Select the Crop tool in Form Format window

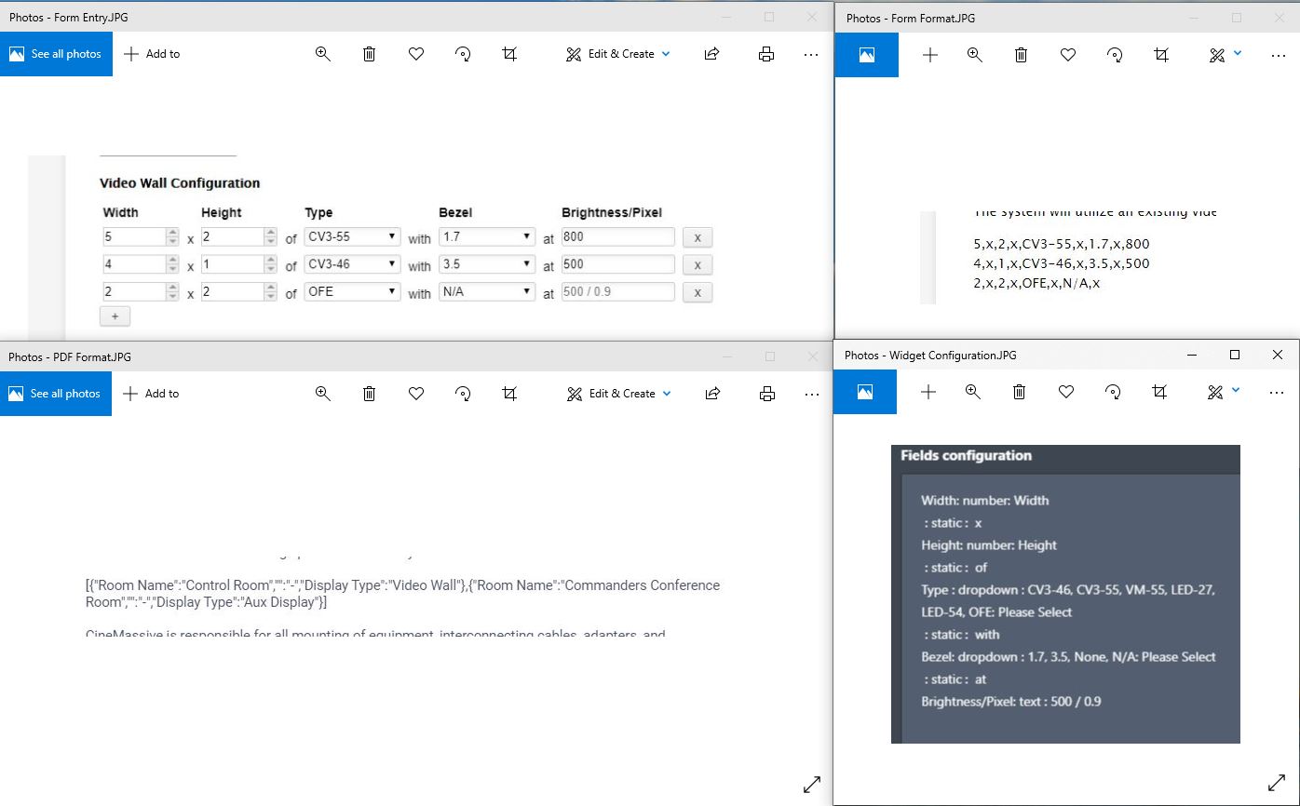point(1160,55)
